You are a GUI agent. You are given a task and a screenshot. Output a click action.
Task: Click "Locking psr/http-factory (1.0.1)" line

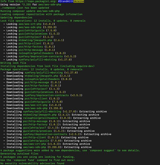click(29, 47)
